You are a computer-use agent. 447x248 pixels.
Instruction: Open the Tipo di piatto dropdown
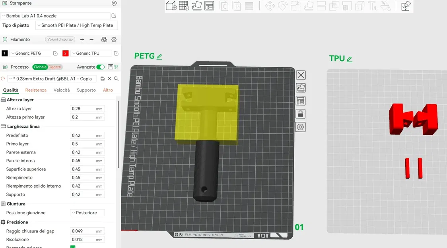(x=77, y=25)
